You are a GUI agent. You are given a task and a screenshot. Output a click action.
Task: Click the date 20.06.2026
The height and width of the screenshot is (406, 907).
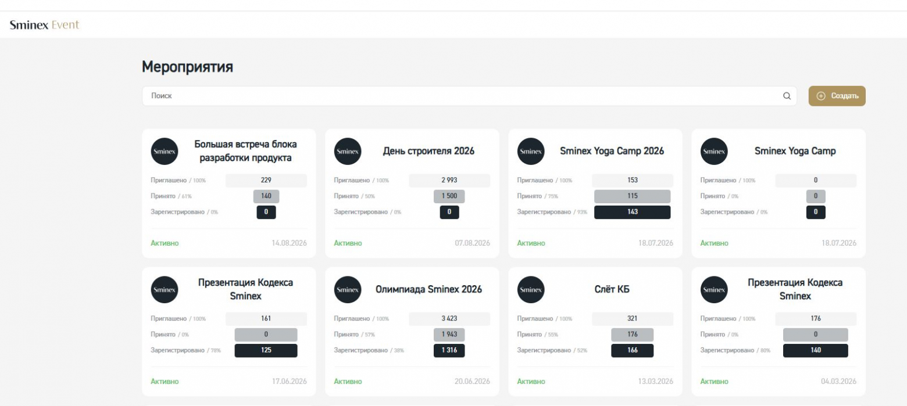point(472,382)
